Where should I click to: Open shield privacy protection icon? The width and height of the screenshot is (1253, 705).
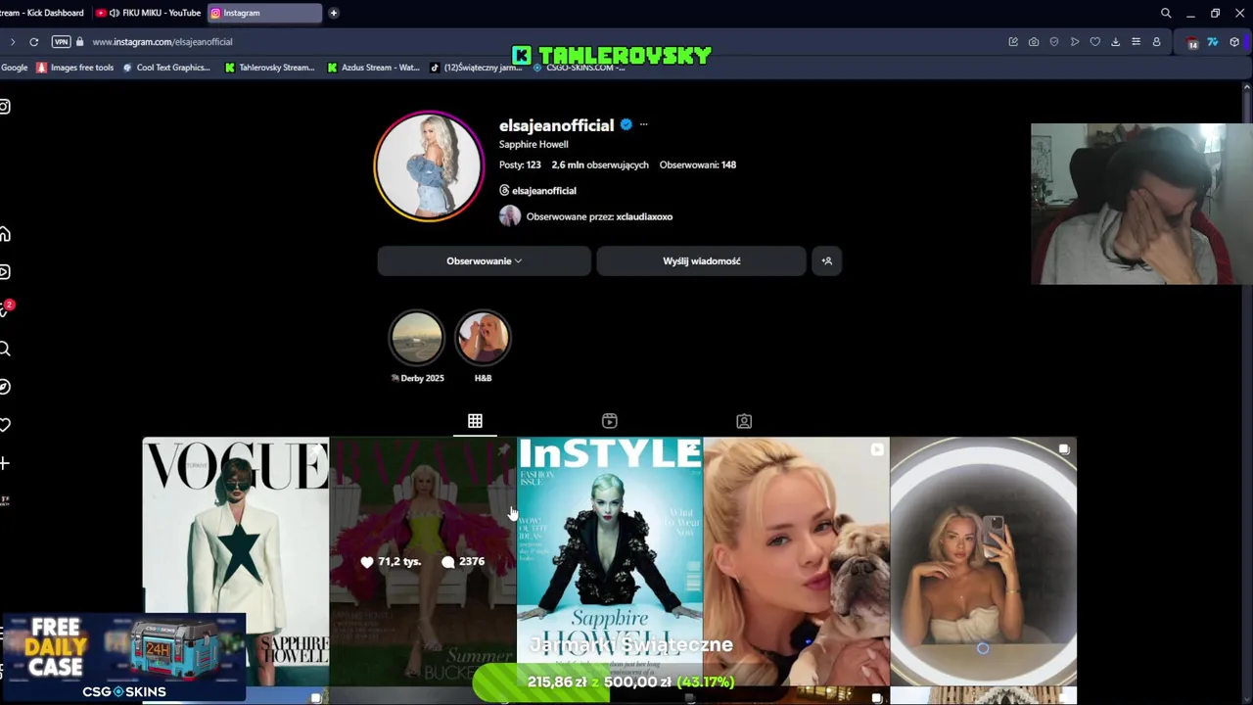click(x=1054, y=42)
